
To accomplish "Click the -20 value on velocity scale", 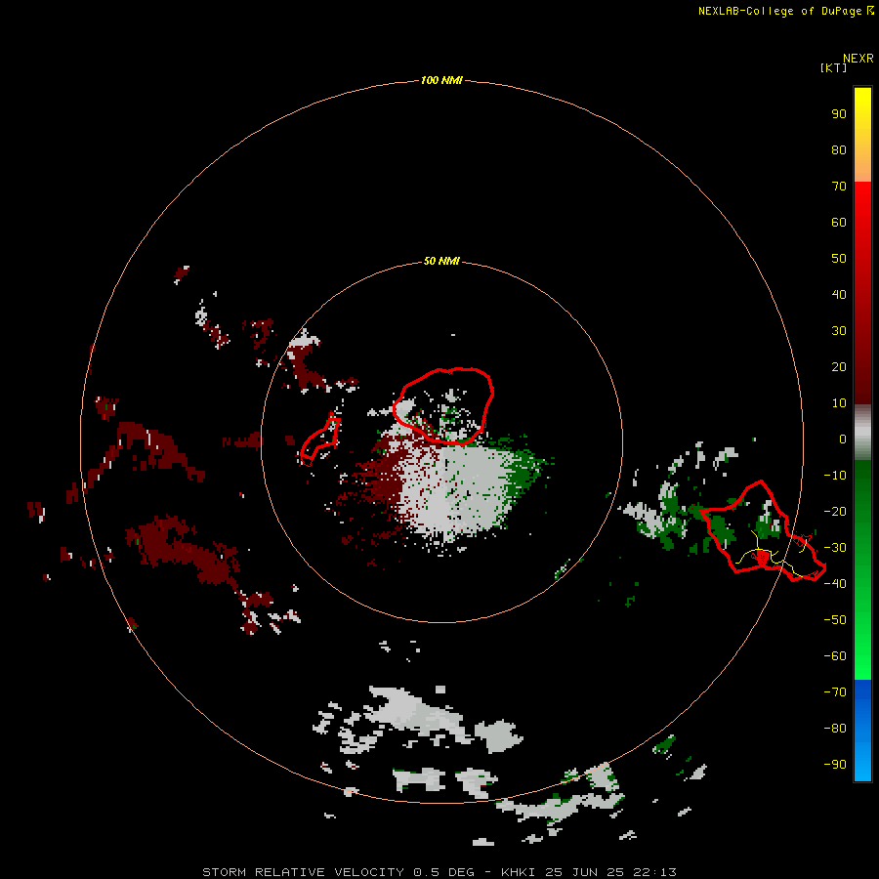I will coord(835,512).
